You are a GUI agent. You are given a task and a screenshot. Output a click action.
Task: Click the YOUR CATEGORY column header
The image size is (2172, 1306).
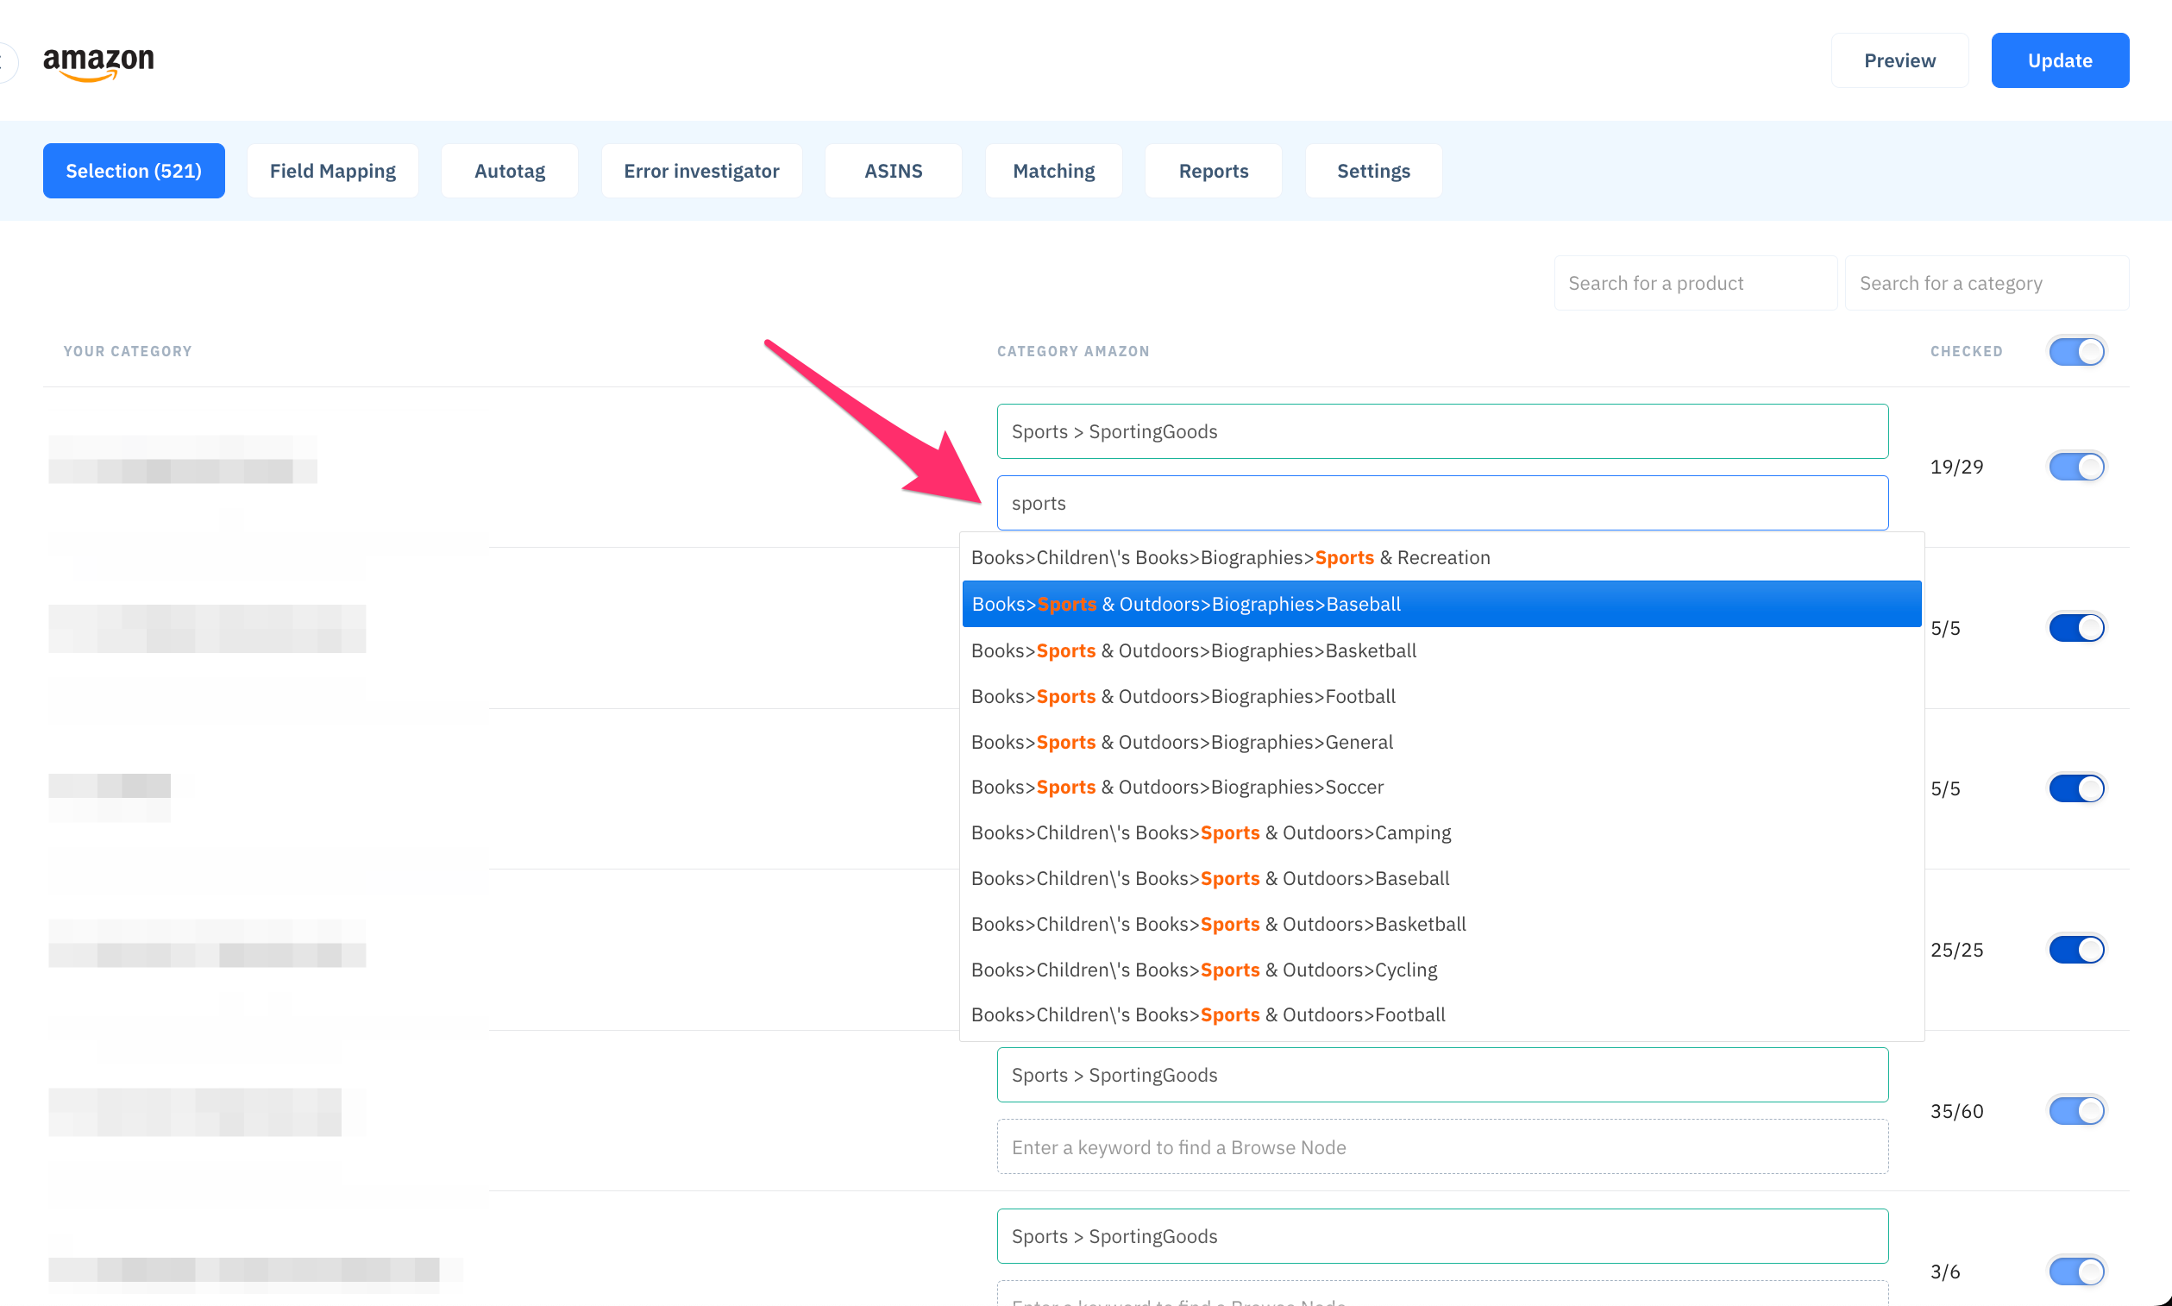click(x=128, y=351)
